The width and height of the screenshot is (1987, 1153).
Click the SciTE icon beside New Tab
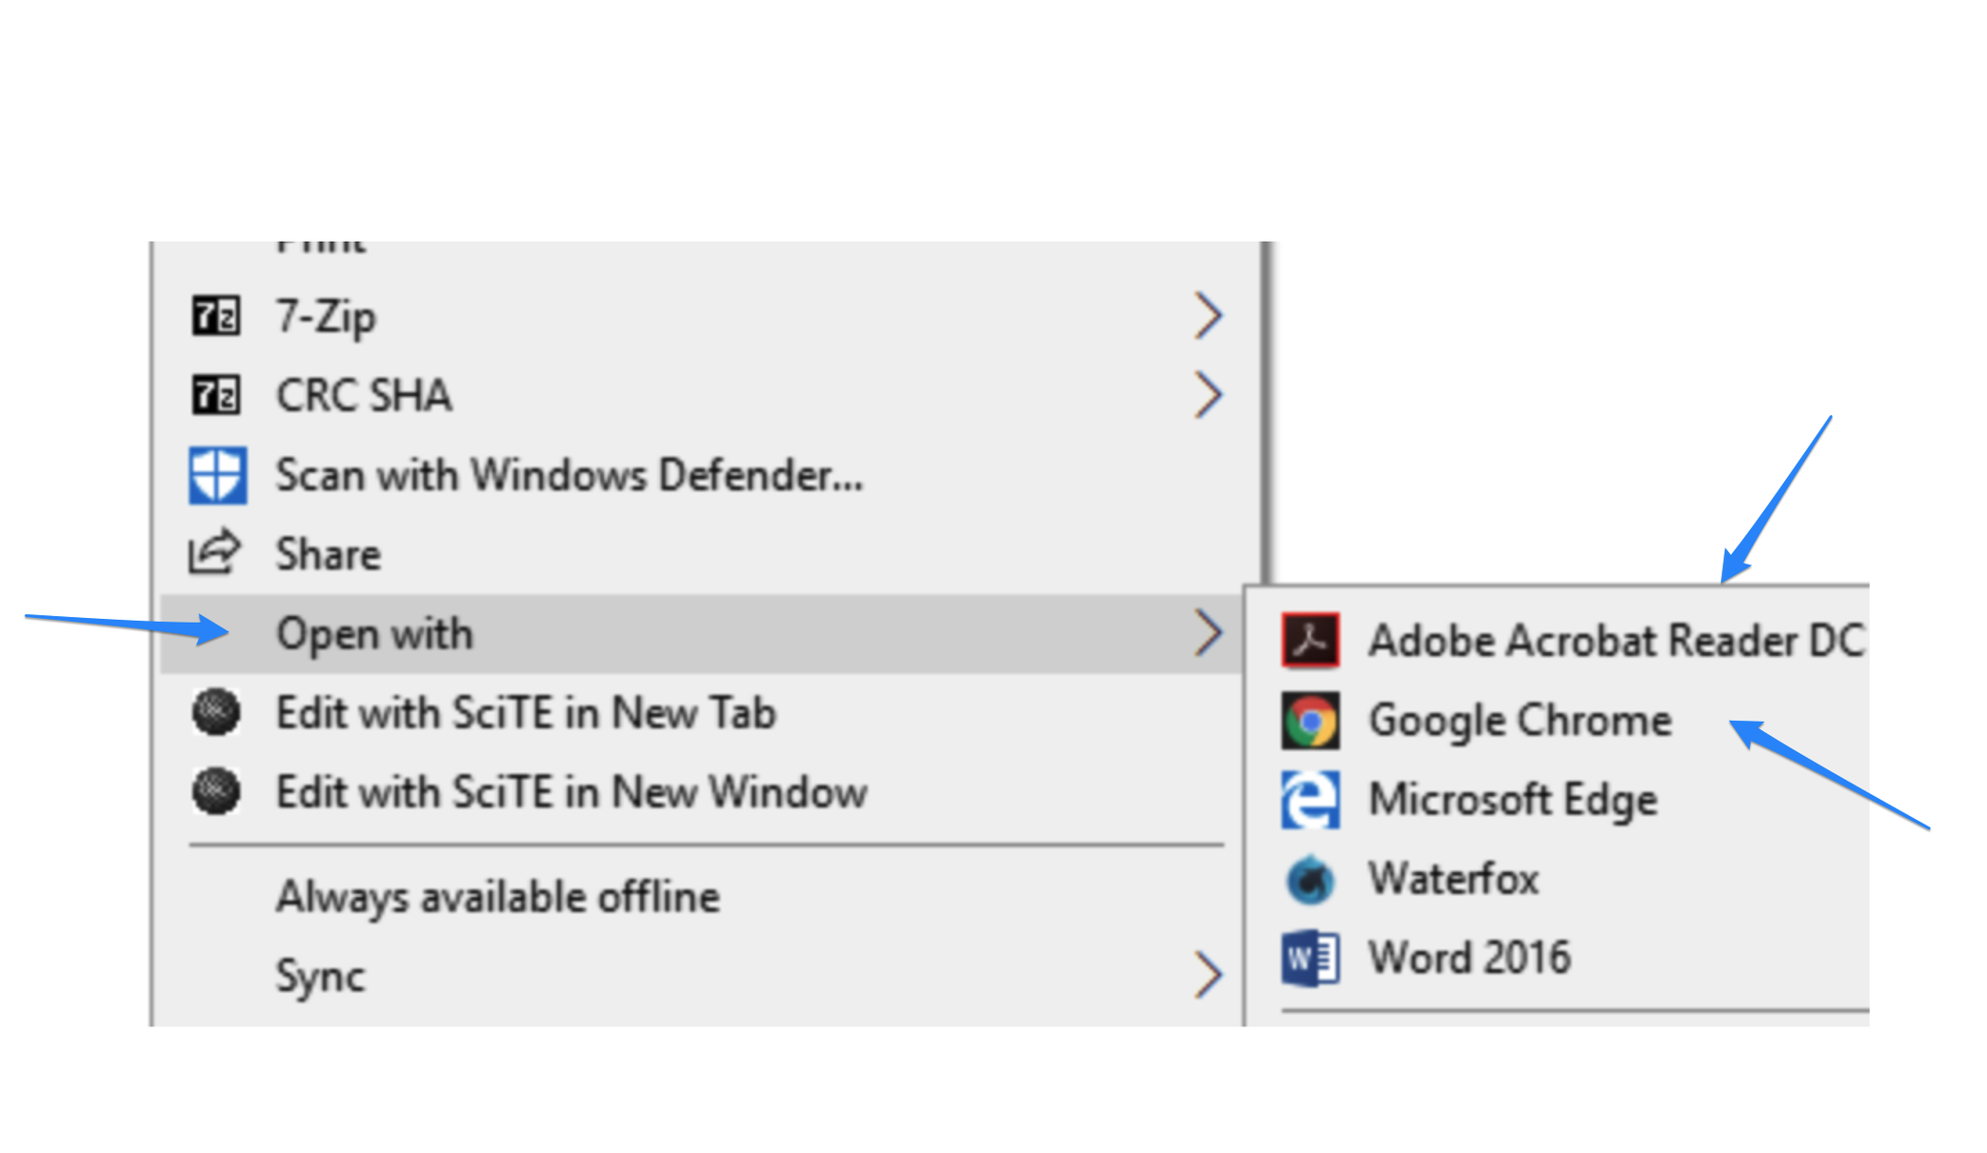(216, 712)
